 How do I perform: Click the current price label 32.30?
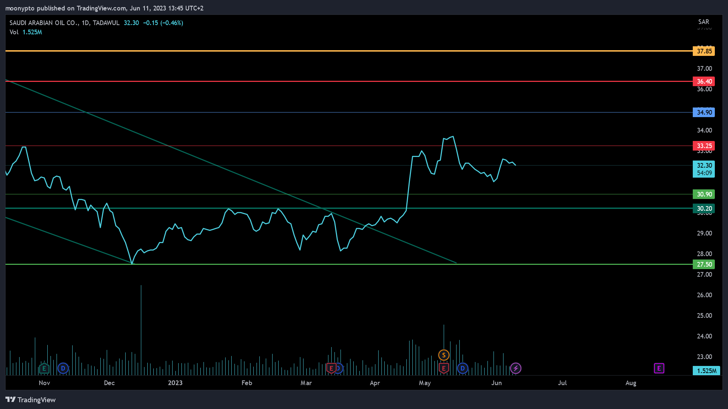pyautogui.click(x=704, y=165)
